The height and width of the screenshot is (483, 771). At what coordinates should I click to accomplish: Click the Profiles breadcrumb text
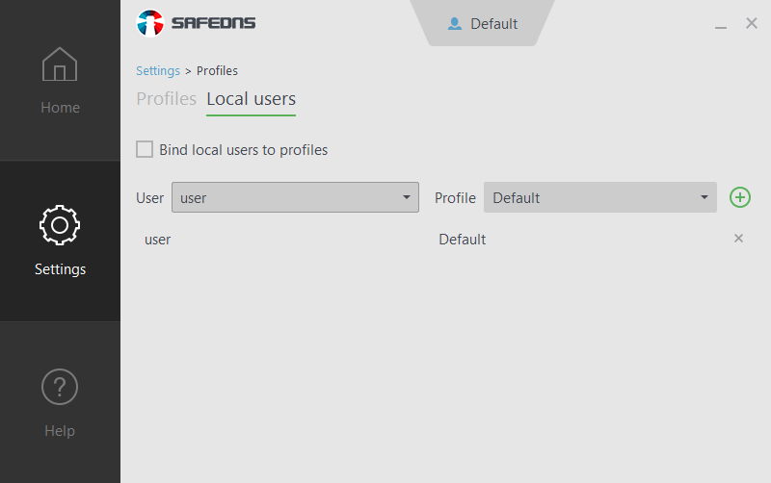click(x=217, y=70)
